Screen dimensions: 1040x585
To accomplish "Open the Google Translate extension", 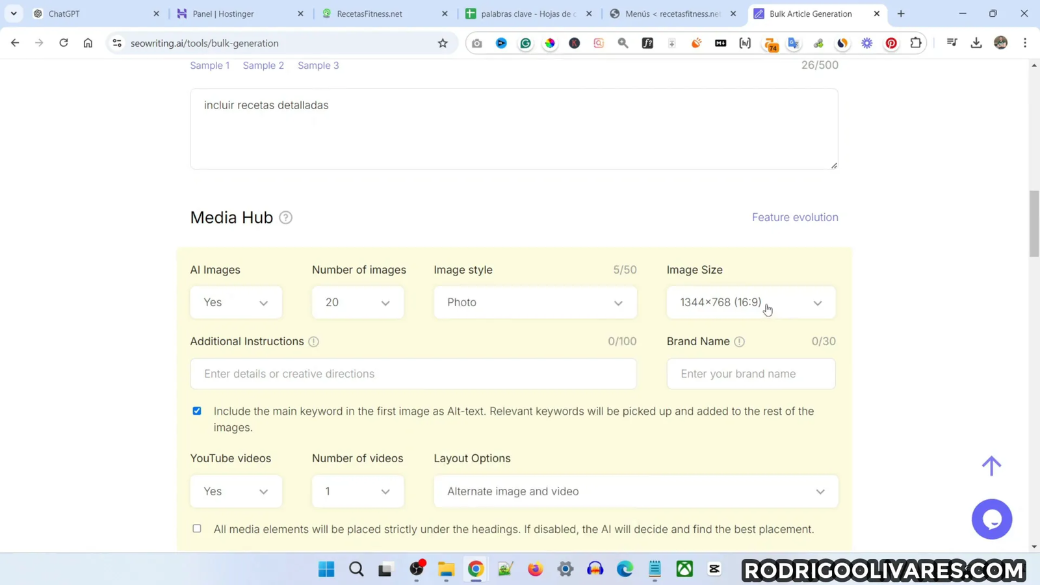I will coord(793,43).
